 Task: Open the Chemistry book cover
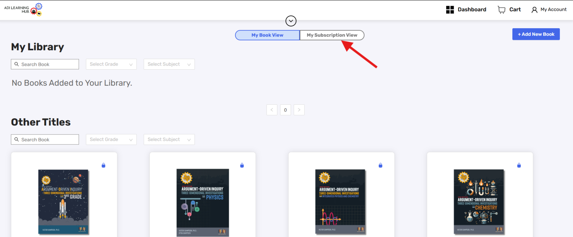tap(479, 202)
